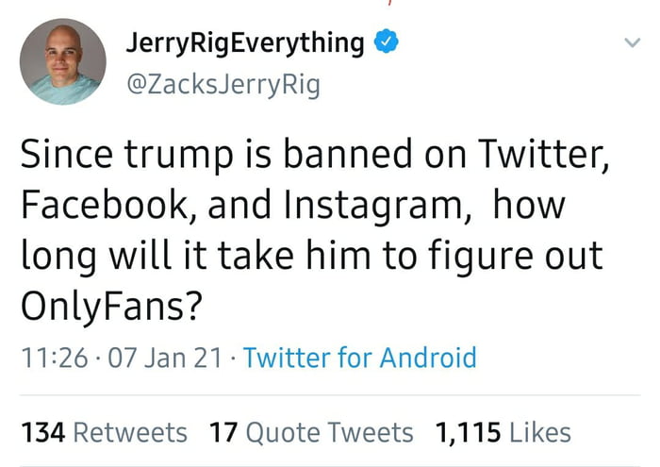Open the JerryRigEverything profile picture

click(62, 63)
